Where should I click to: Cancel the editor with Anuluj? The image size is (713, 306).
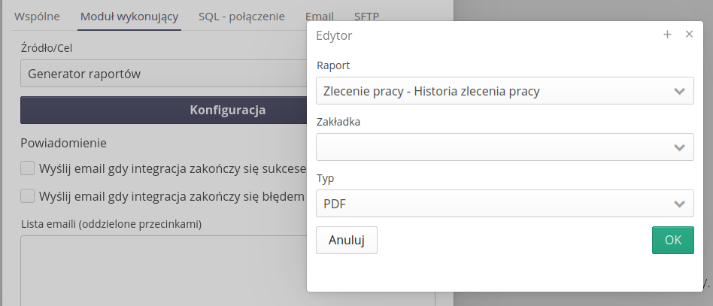[347, 241]
